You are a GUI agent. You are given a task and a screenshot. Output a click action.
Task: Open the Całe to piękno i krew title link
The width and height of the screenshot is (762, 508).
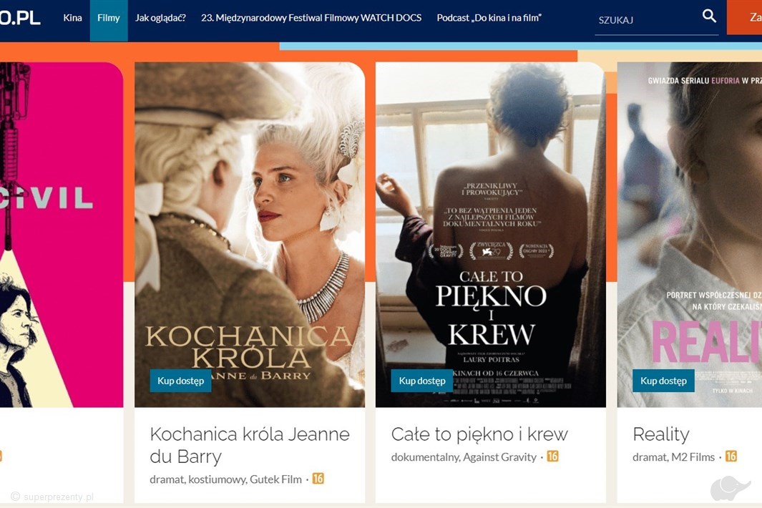(479, 434)
